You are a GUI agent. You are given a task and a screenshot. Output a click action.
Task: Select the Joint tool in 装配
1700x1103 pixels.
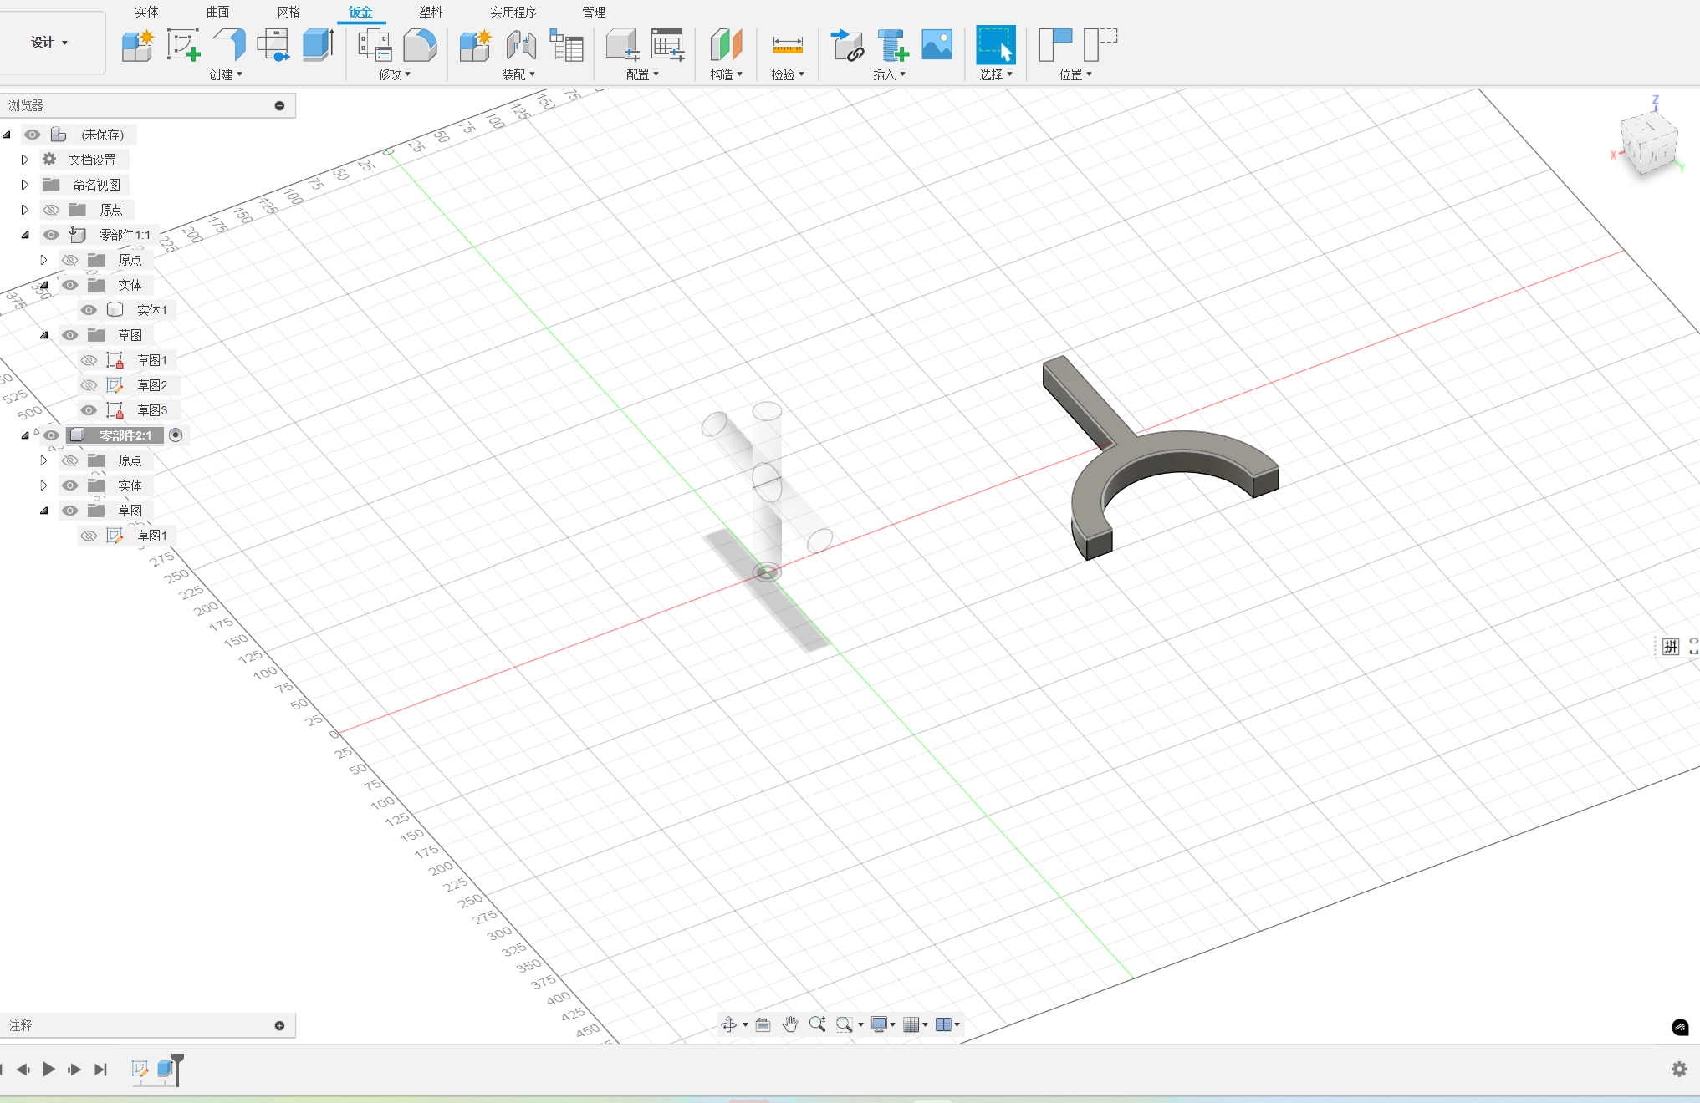pos(521,45)
